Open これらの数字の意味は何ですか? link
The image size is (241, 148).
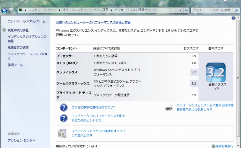(x=93, y=107)
